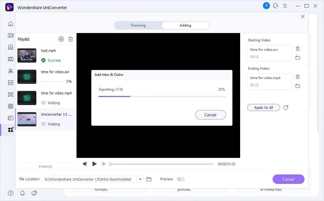Click the Starting Video file field

pos(269,53)
